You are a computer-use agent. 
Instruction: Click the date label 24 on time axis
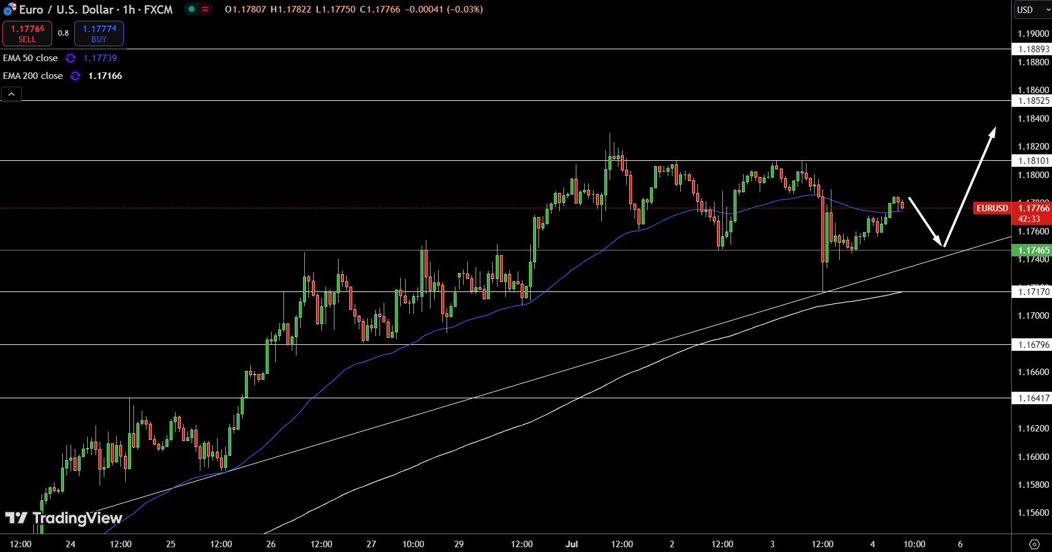pos(71,544)
